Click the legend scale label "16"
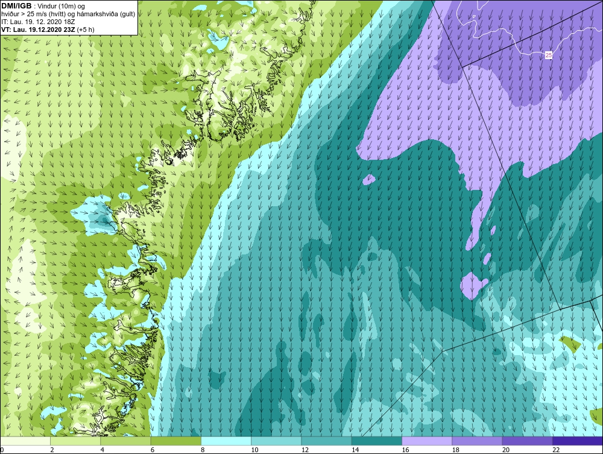603x454 pixels. (405, 450)
